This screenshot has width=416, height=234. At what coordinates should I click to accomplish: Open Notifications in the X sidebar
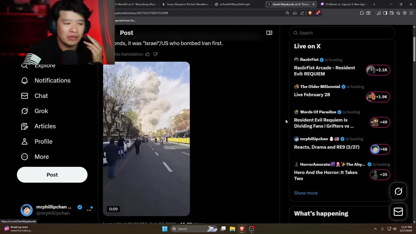pyautogui.click(x=45, y=81)
